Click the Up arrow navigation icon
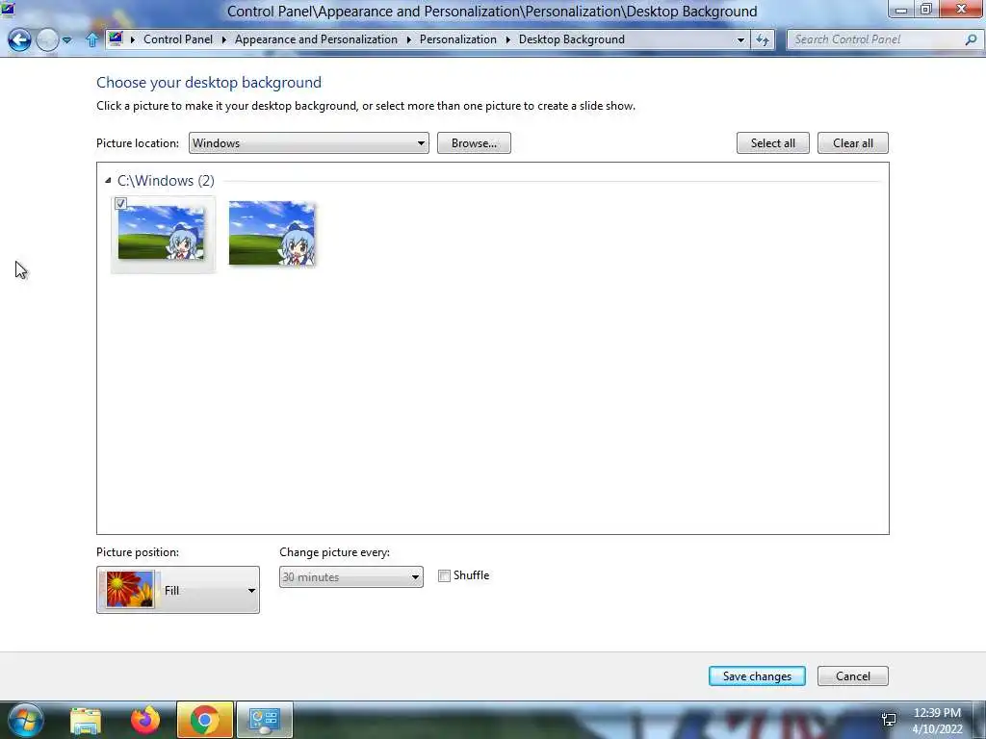This screenshot has height=739, width=986. pyautogui.click(x=91, y=39)
